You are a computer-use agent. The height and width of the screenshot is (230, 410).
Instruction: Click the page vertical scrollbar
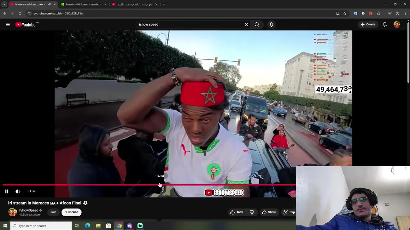408,53
